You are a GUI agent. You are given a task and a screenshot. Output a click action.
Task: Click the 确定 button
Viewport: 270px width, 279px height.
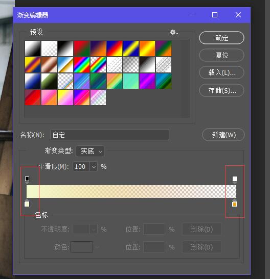tap(221, 38)
